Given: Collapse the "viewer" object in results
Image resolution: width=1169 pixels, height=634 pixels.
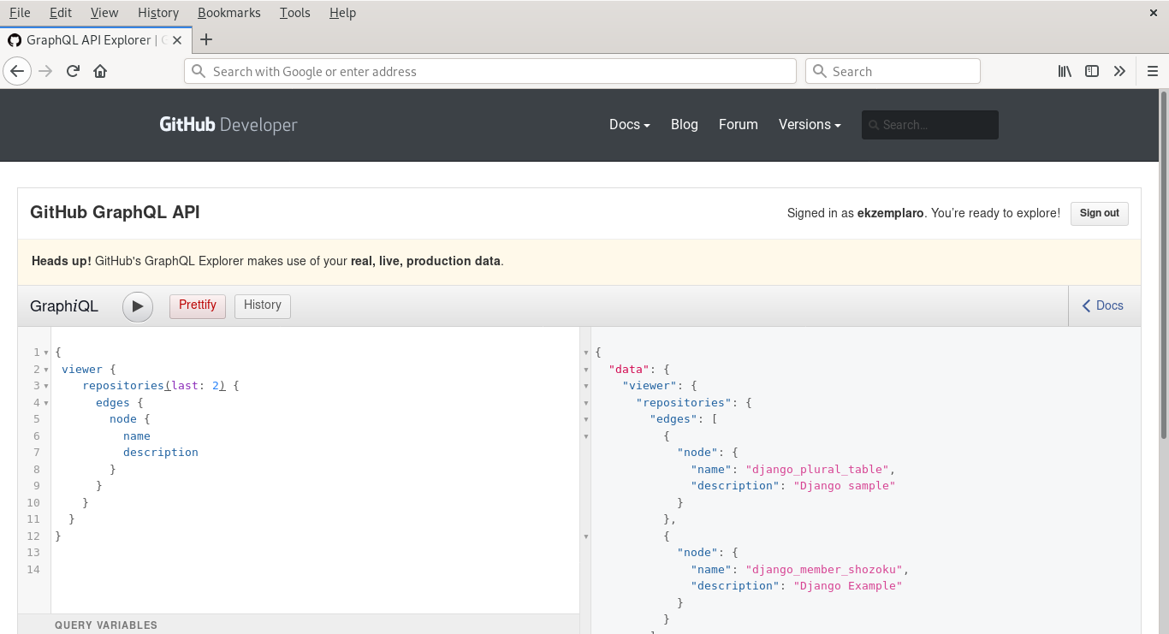Looking at the screenshot, I should point(586,386).
